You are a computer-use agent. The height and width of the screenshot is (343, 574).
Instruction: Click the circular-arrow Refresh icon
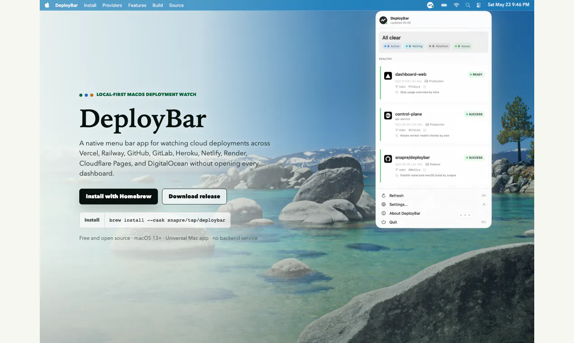coord(383,195)
